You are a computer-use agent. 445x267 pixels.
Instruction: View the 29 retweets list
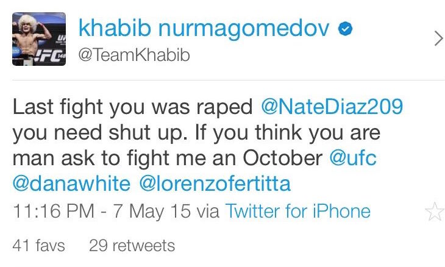[132, 246]
